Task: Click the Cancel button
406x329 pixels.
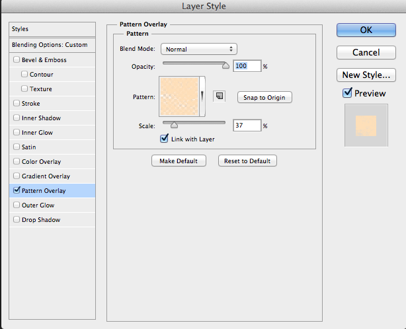Action: [x=366, y=52]
